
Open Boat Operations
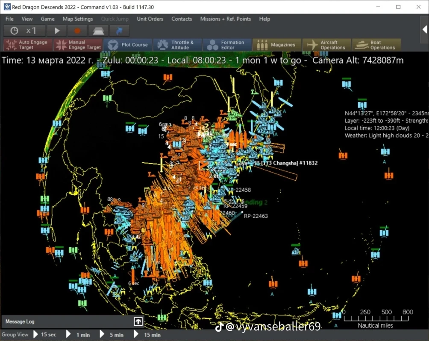[x=376, y=45]
